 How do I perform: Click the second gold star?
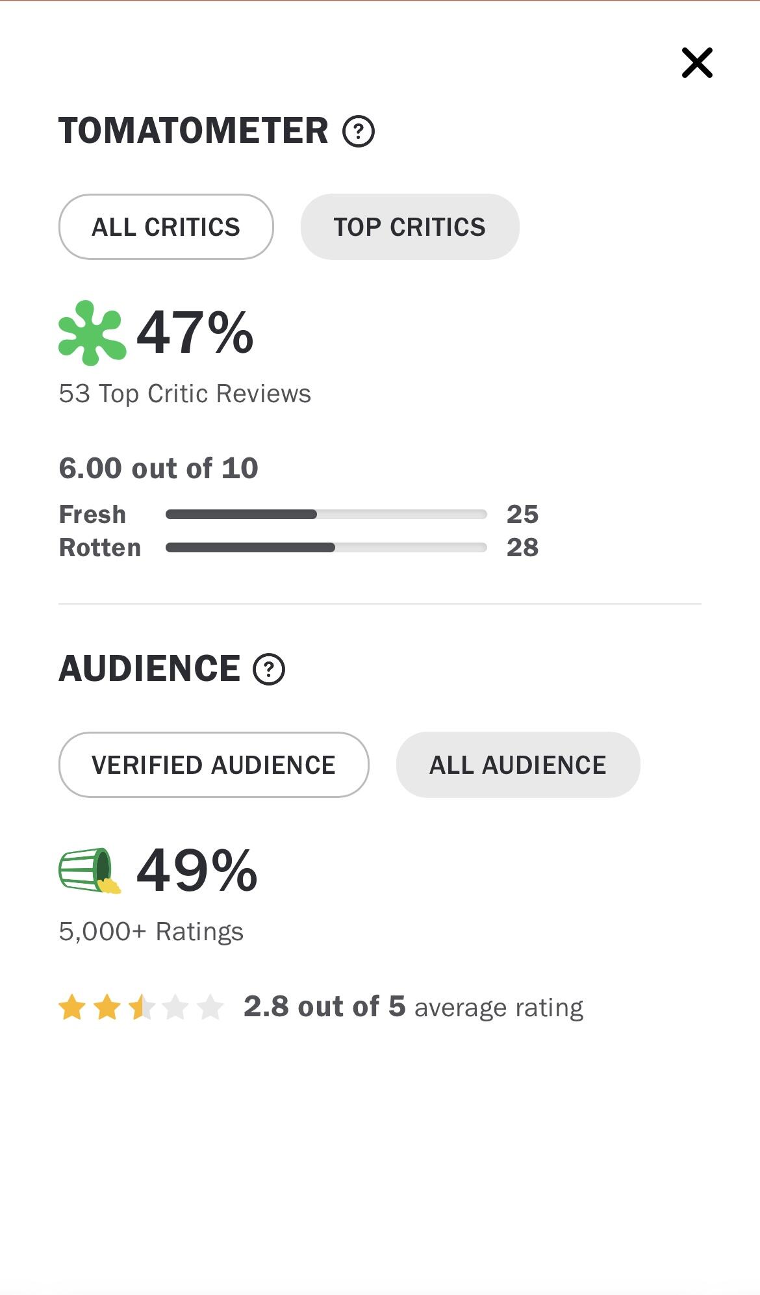tap(107, 1007)
